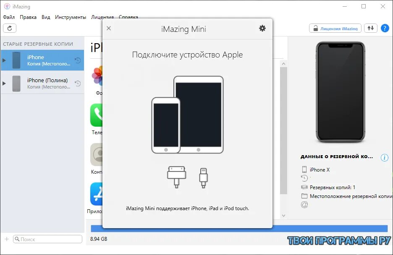Click scroll up arrow of main list
This screenshot has width=393, height=255.
[283, 64]
